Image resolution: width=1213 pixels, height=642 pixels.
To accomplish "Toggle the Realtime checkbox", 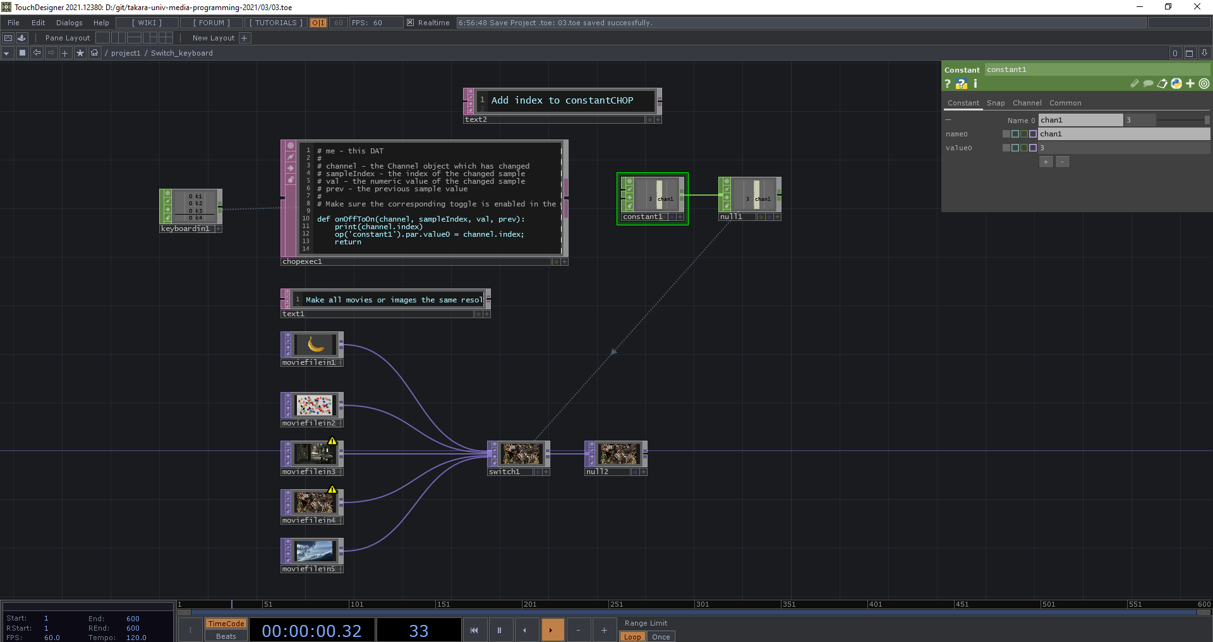I will pos(411,23).
